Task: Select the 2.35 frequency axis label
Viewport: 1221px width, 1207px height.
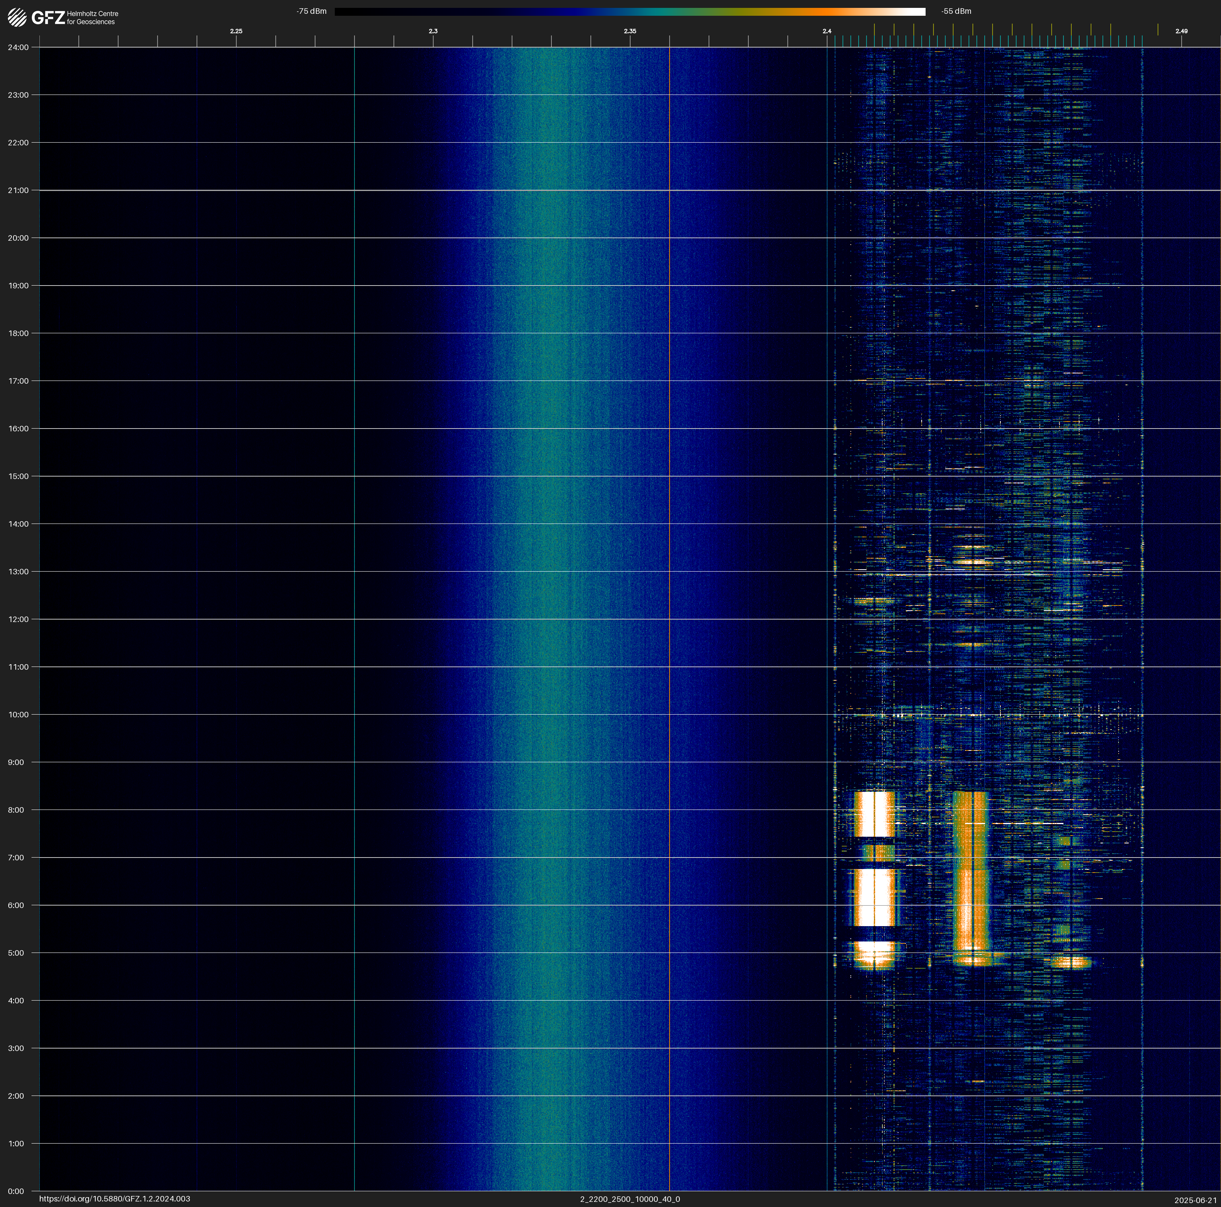Action: pyautogui.click(x=629, y=31)
